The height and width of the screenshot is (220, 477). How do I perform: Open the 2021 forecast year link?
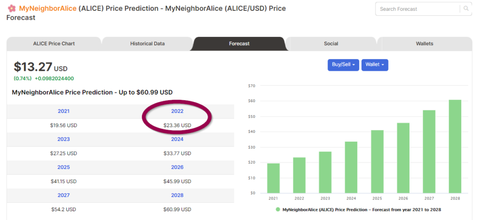(63, 111)
